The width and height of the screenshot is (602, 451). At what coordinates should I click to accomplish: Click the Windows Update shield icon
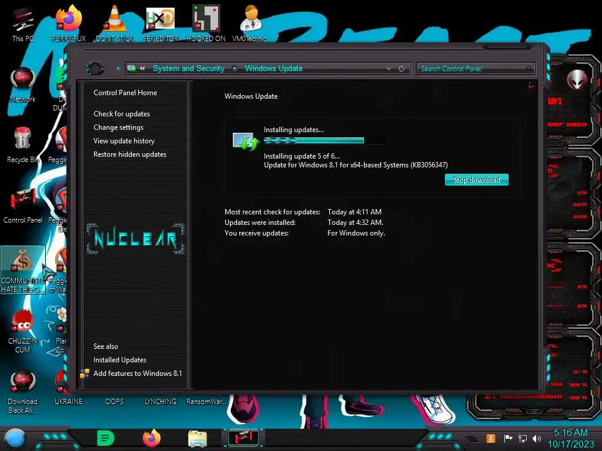[246, 142]
